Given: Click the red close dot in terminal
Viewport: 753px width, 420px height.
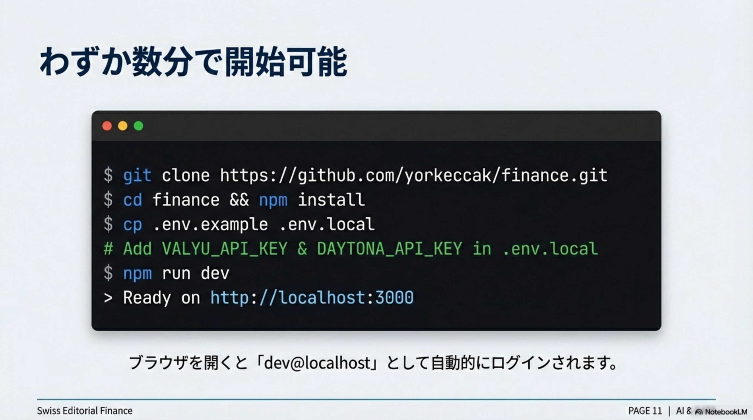Looking at the screenshot, I should click(107, 126).
